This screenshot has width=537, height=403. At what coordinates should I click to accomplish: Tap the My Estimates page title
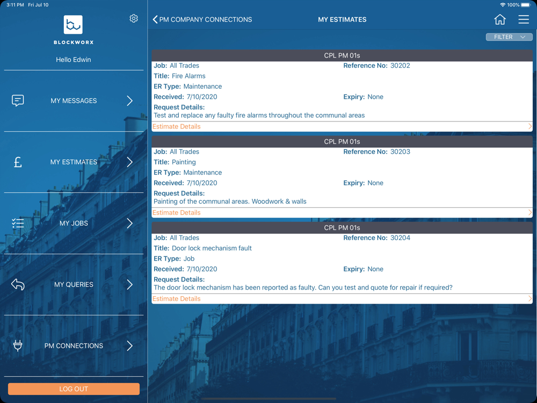click(342, 19)
